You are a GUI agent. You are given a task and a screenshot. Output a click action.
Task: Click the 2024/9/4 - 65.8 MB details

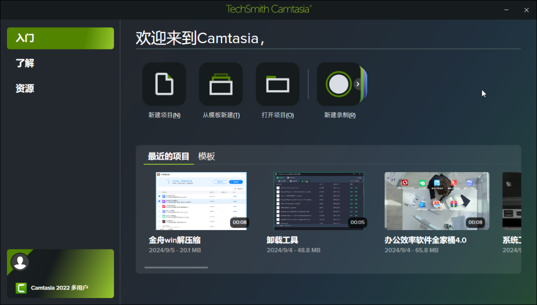pos(411,250)
